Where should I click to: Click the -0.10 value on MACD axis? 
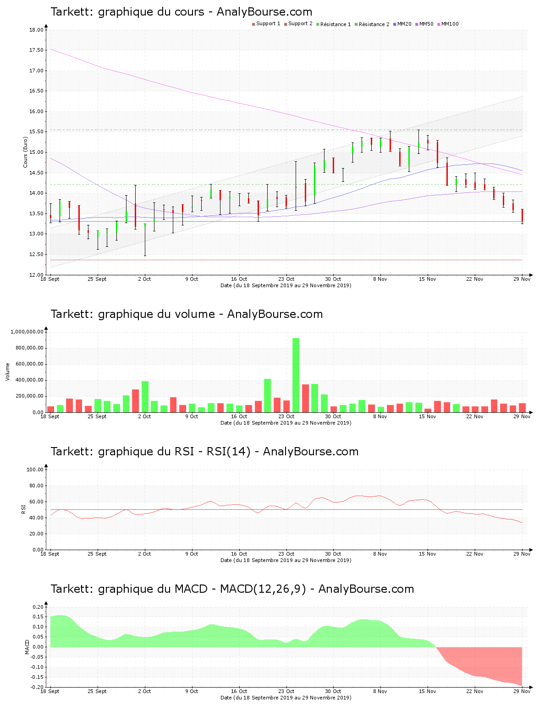tap(37, 667)
